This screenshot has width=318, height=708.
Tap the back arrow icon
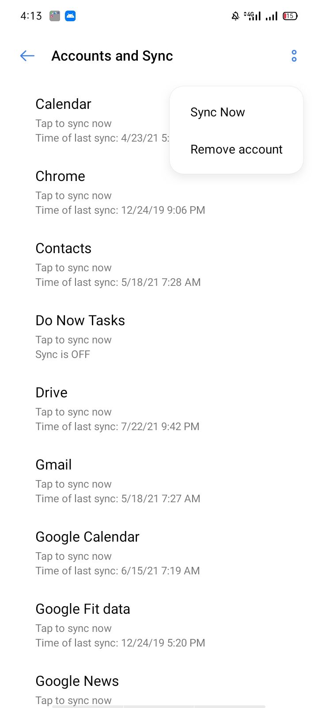[27, 56]
